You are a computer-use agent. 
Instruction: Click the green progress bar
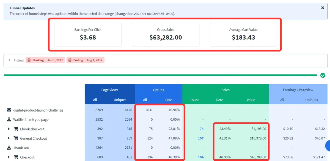[160, 75]
